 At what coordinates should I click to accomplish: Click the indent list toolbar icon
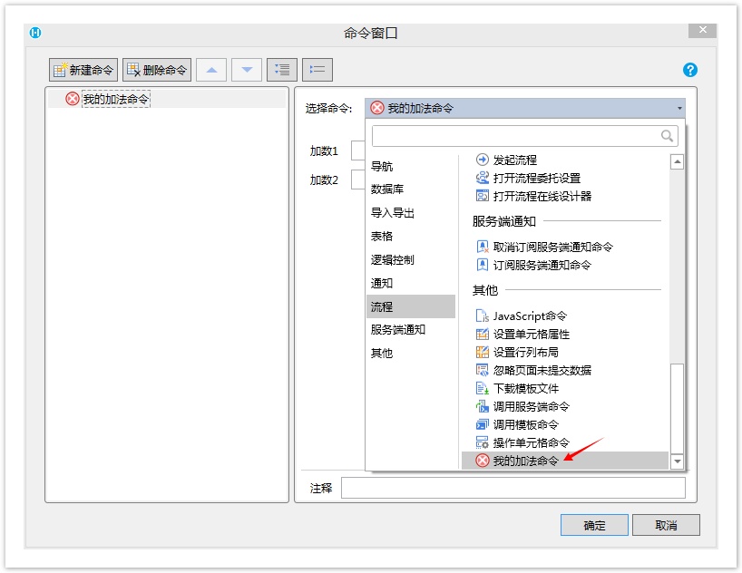pyautogui.click(x=282, y=70)
